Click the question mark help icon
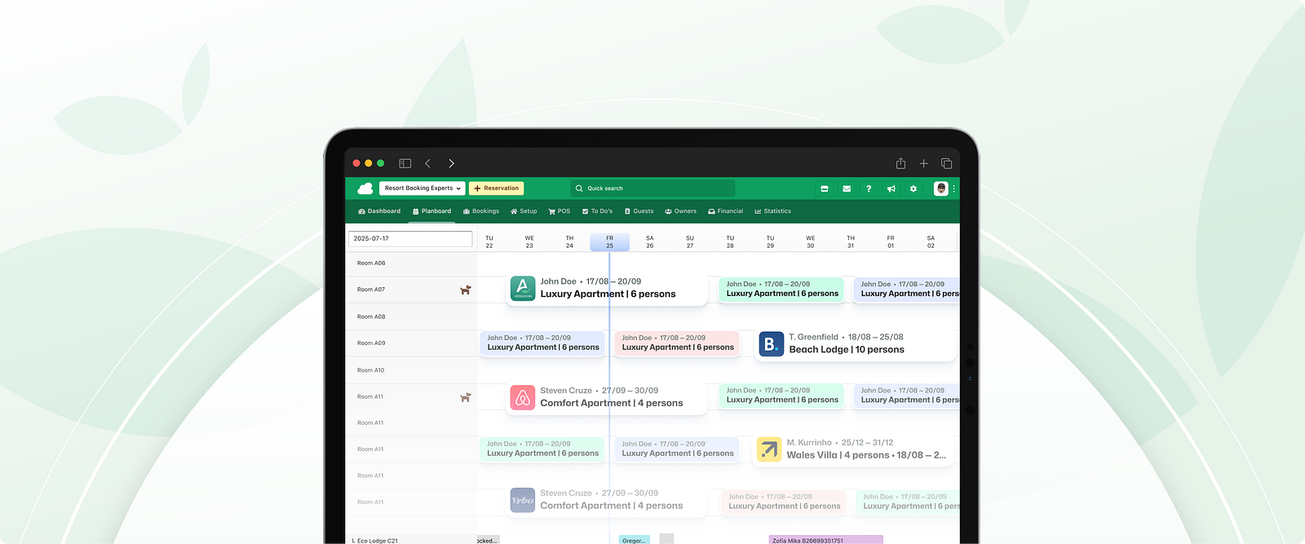Image resolution: width=1305 pixels, height=544 pixels. [x=869, y=188]
